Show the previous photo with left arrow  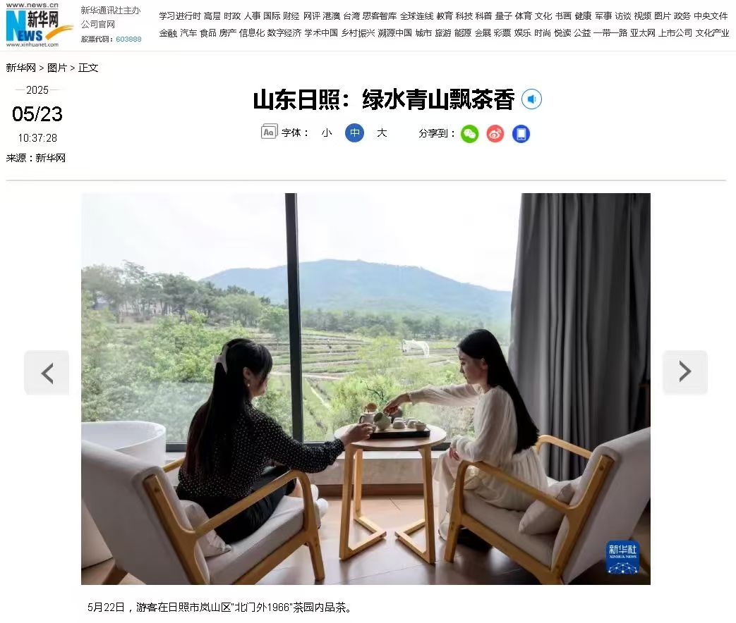pos(47,373)
